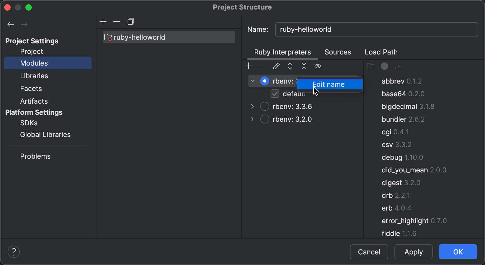Expand the rbenv 3.2.0 interpreter tree
The width and height of the screenshot is (485, 265).
(x=252, y=119)
